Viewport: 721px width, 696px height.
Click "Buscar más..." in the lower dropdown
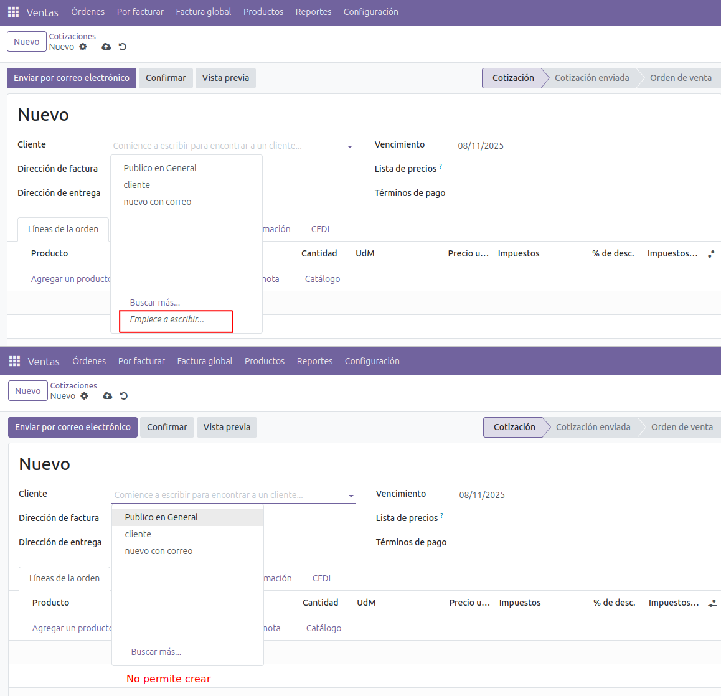156,652
